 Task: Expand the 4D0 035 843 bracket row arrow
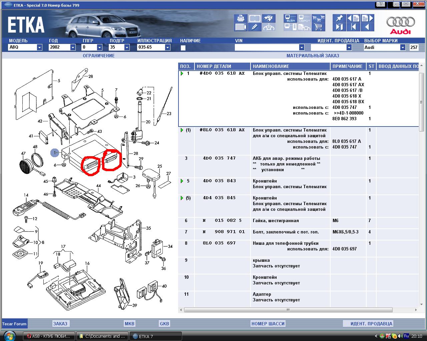click(x=182, y=181)
